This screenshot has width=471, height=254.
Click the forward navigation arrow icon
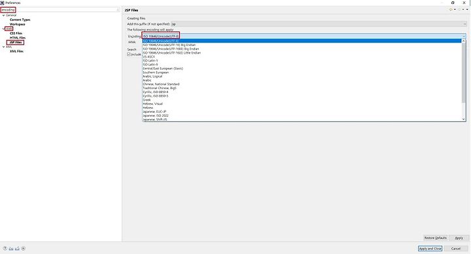[x=459, y=10]
